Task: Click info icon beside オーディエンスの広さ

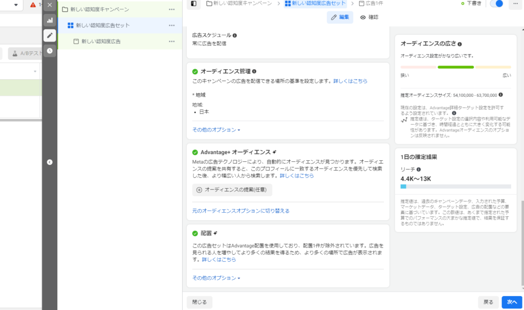Action: tap(460, 45)
